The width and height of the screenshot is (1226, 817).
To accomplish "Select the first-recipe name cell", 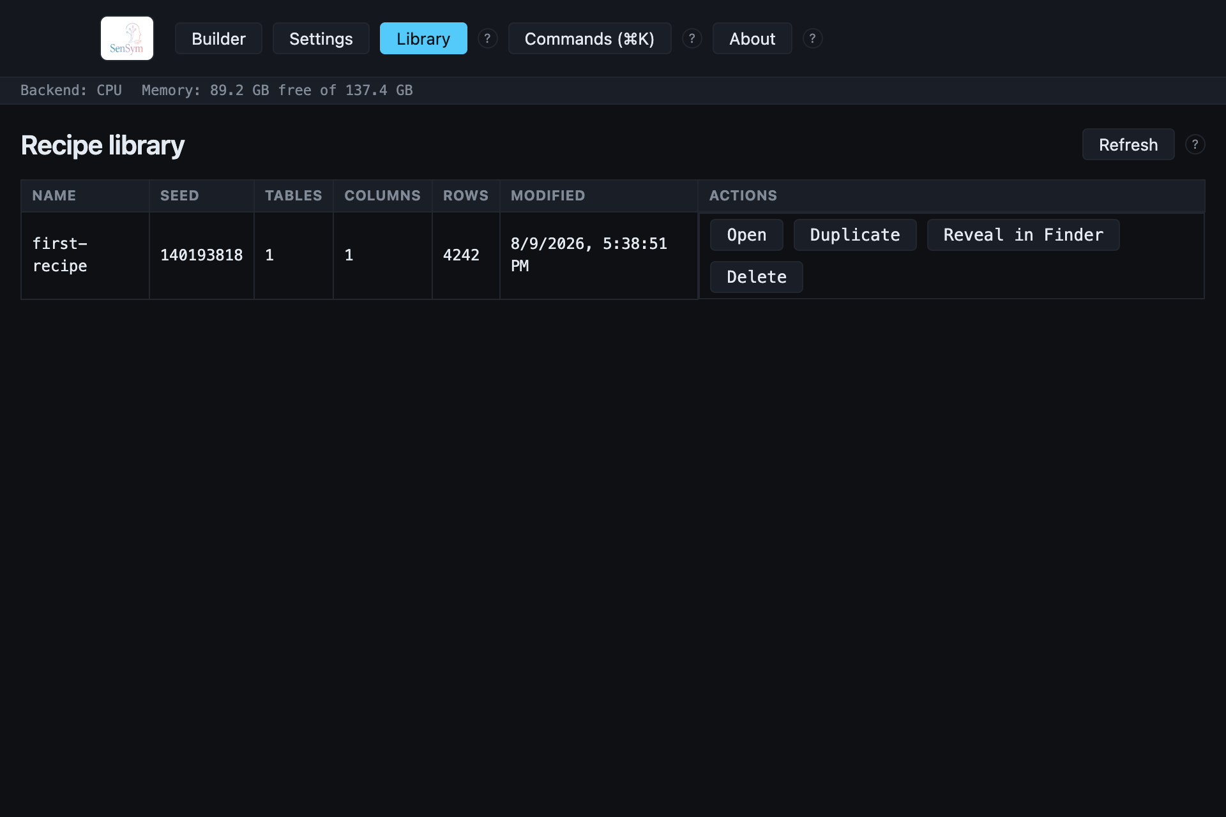I will (85, 255).
